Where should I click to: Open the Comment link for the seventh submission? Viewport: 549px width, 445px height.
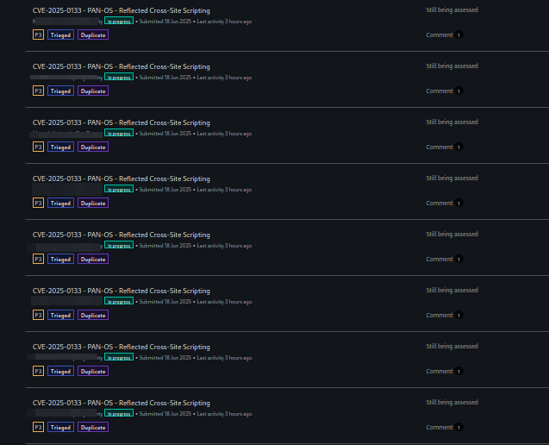440,371
